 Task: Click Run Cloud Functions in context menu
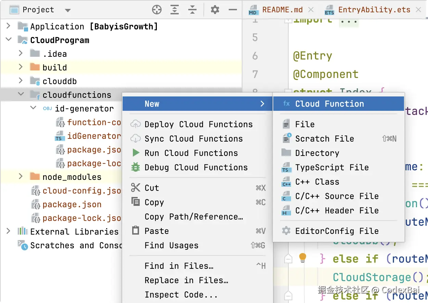191,153
